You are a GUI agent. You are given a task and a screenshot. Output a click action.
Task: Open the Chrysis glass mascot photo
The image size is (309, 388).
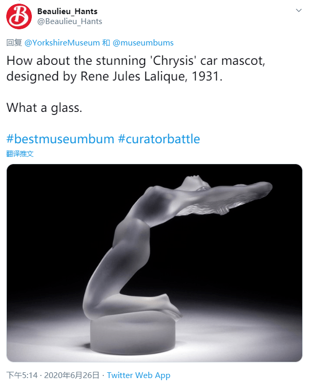tap(154, 263)
